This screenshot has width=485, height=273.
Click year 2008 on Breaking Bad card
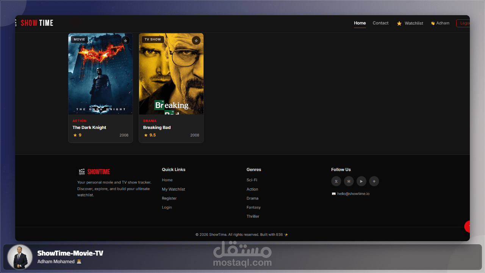(195, 135)
